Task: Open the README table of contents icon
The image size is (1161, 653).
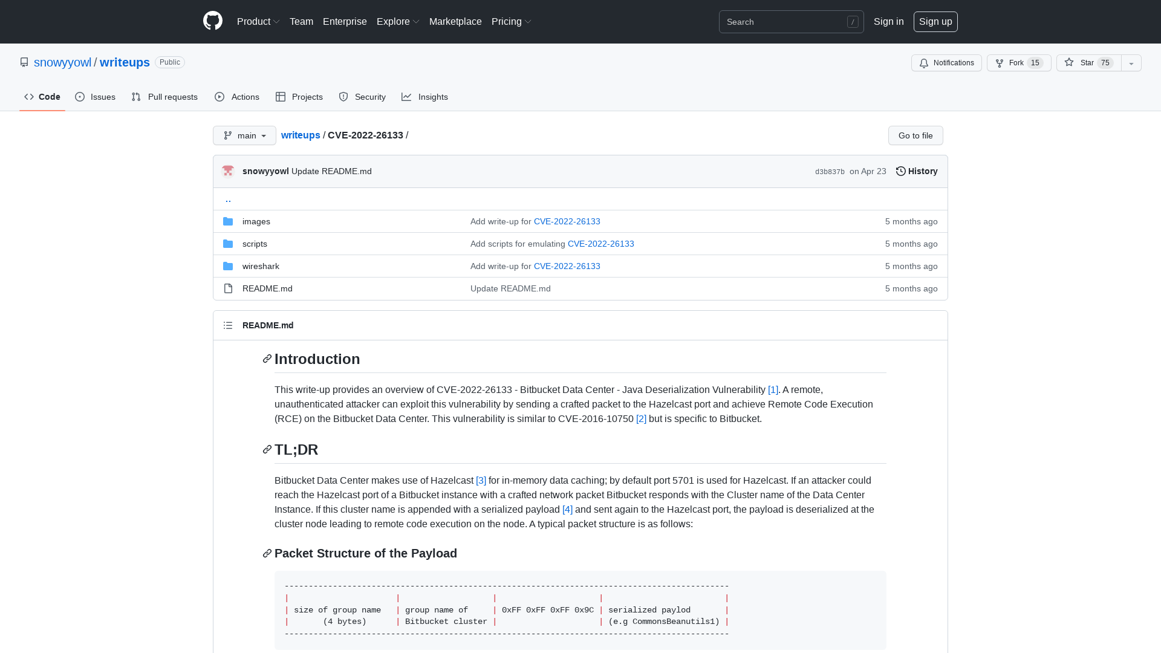Action: [228, 325]
